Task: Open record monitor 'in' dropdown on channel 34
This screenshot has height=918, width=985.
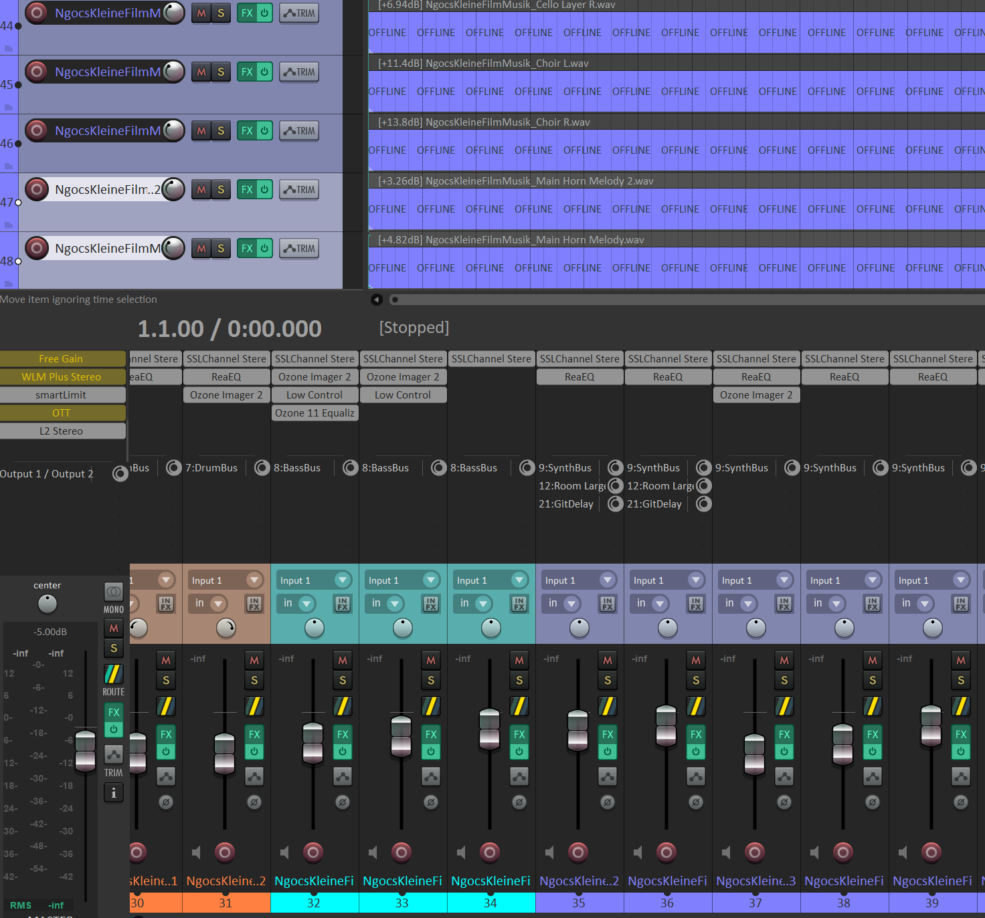Action: point(473,604)
